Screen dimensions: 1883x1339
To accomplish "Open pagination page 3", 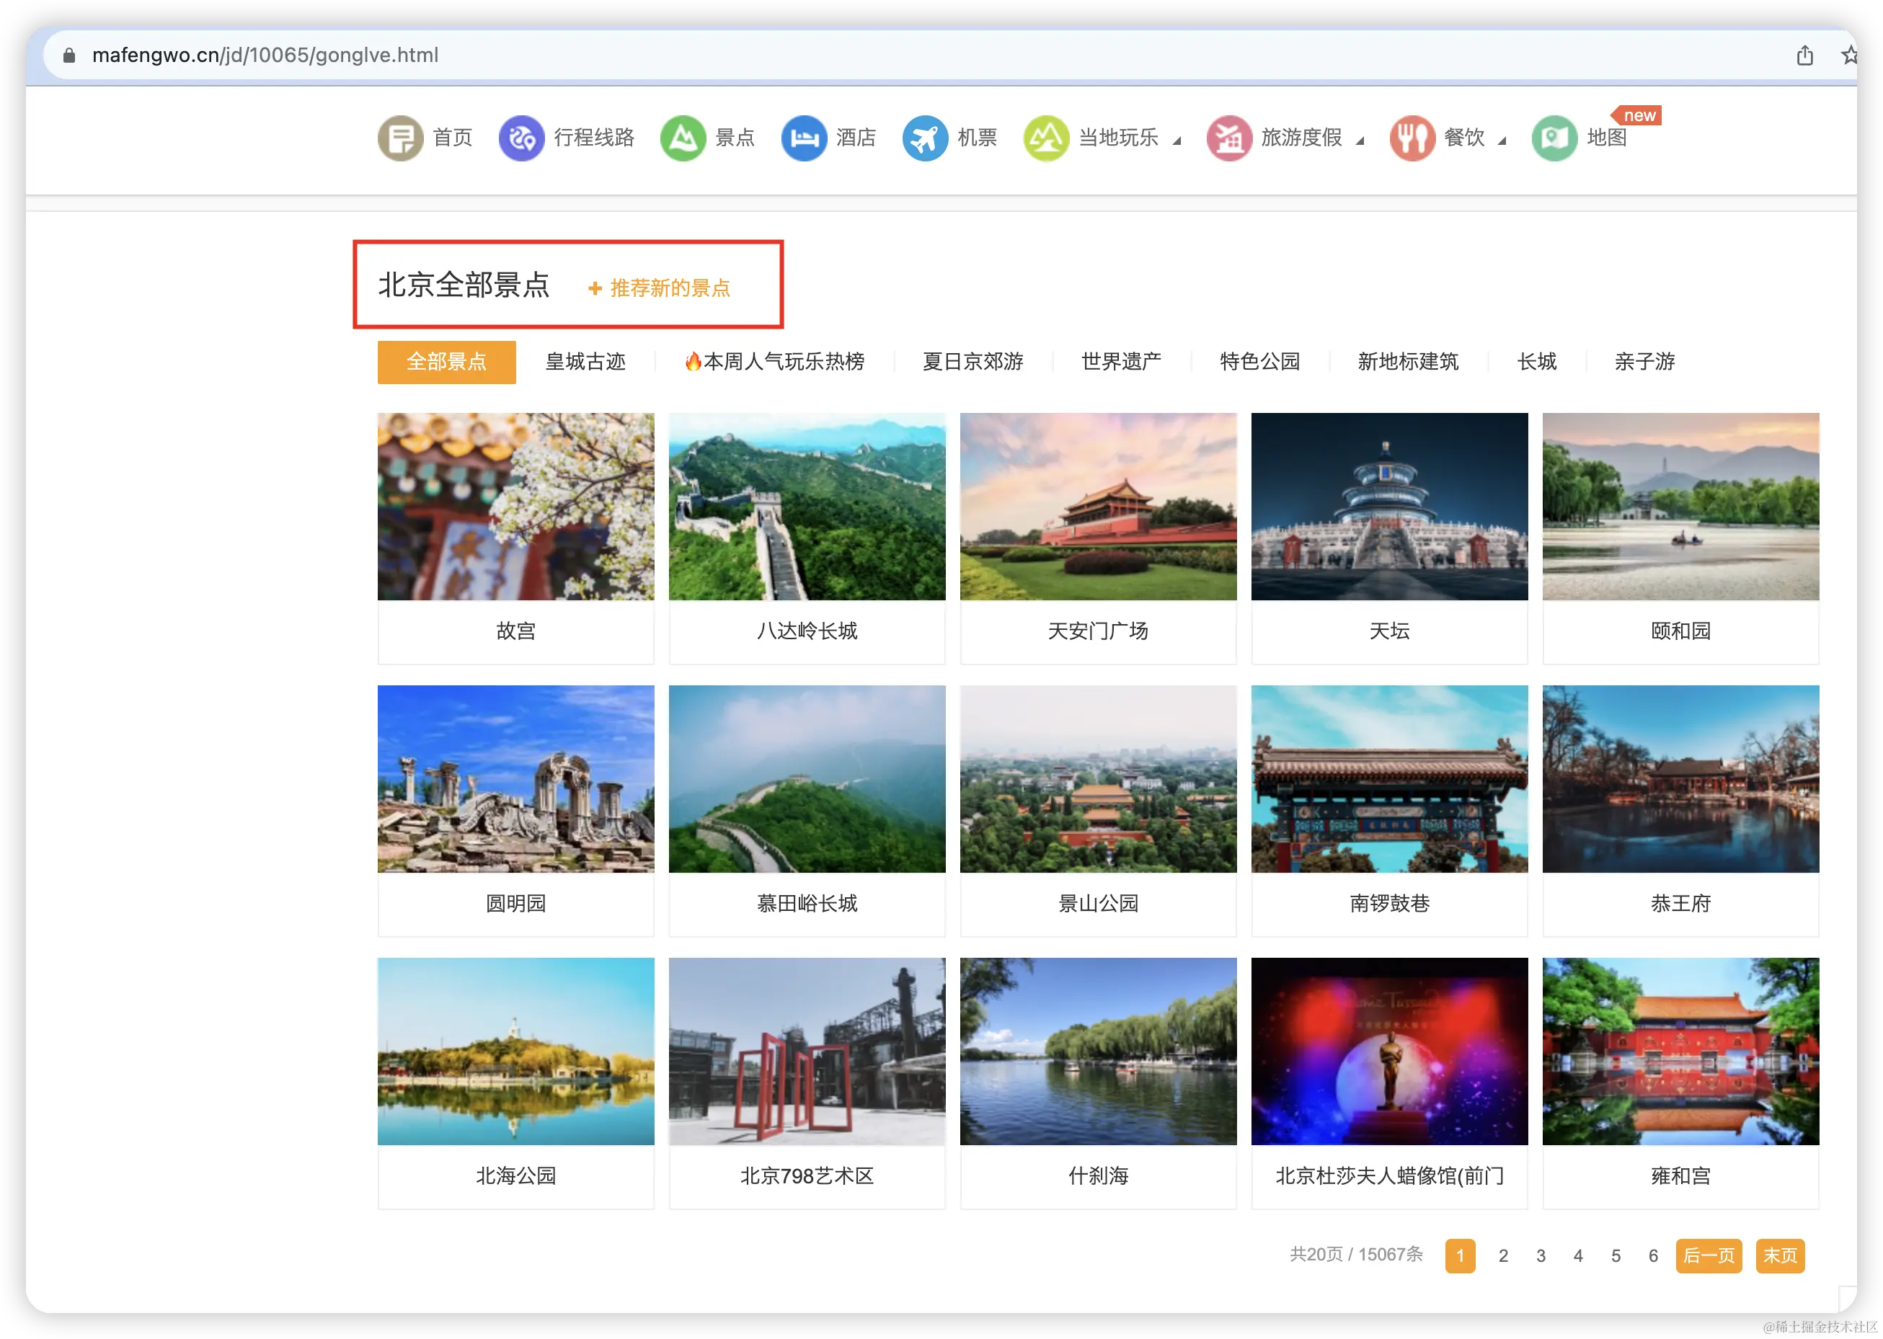I will (x=1540, y=1255).
